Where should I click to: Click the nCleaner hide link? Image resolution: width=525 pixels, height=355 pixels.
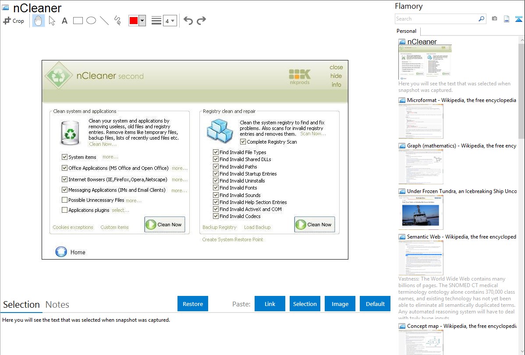(336, 76)
